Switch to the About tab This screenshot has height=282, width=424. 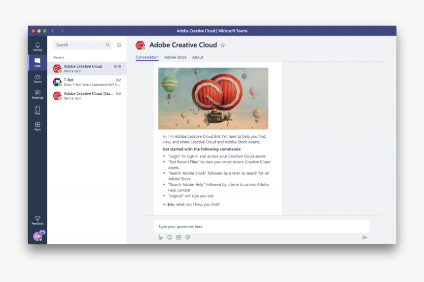[x=198, y=57]
